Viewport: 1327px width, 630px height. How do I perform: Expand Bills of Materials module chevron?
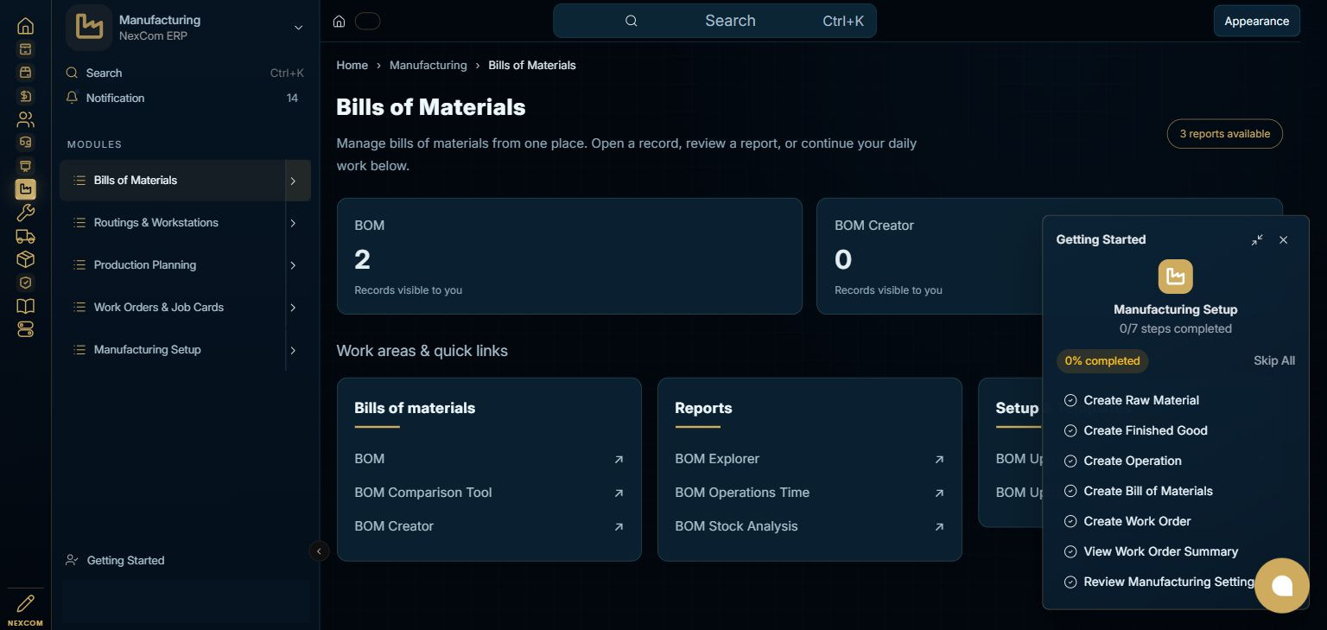tap(294, 181)
